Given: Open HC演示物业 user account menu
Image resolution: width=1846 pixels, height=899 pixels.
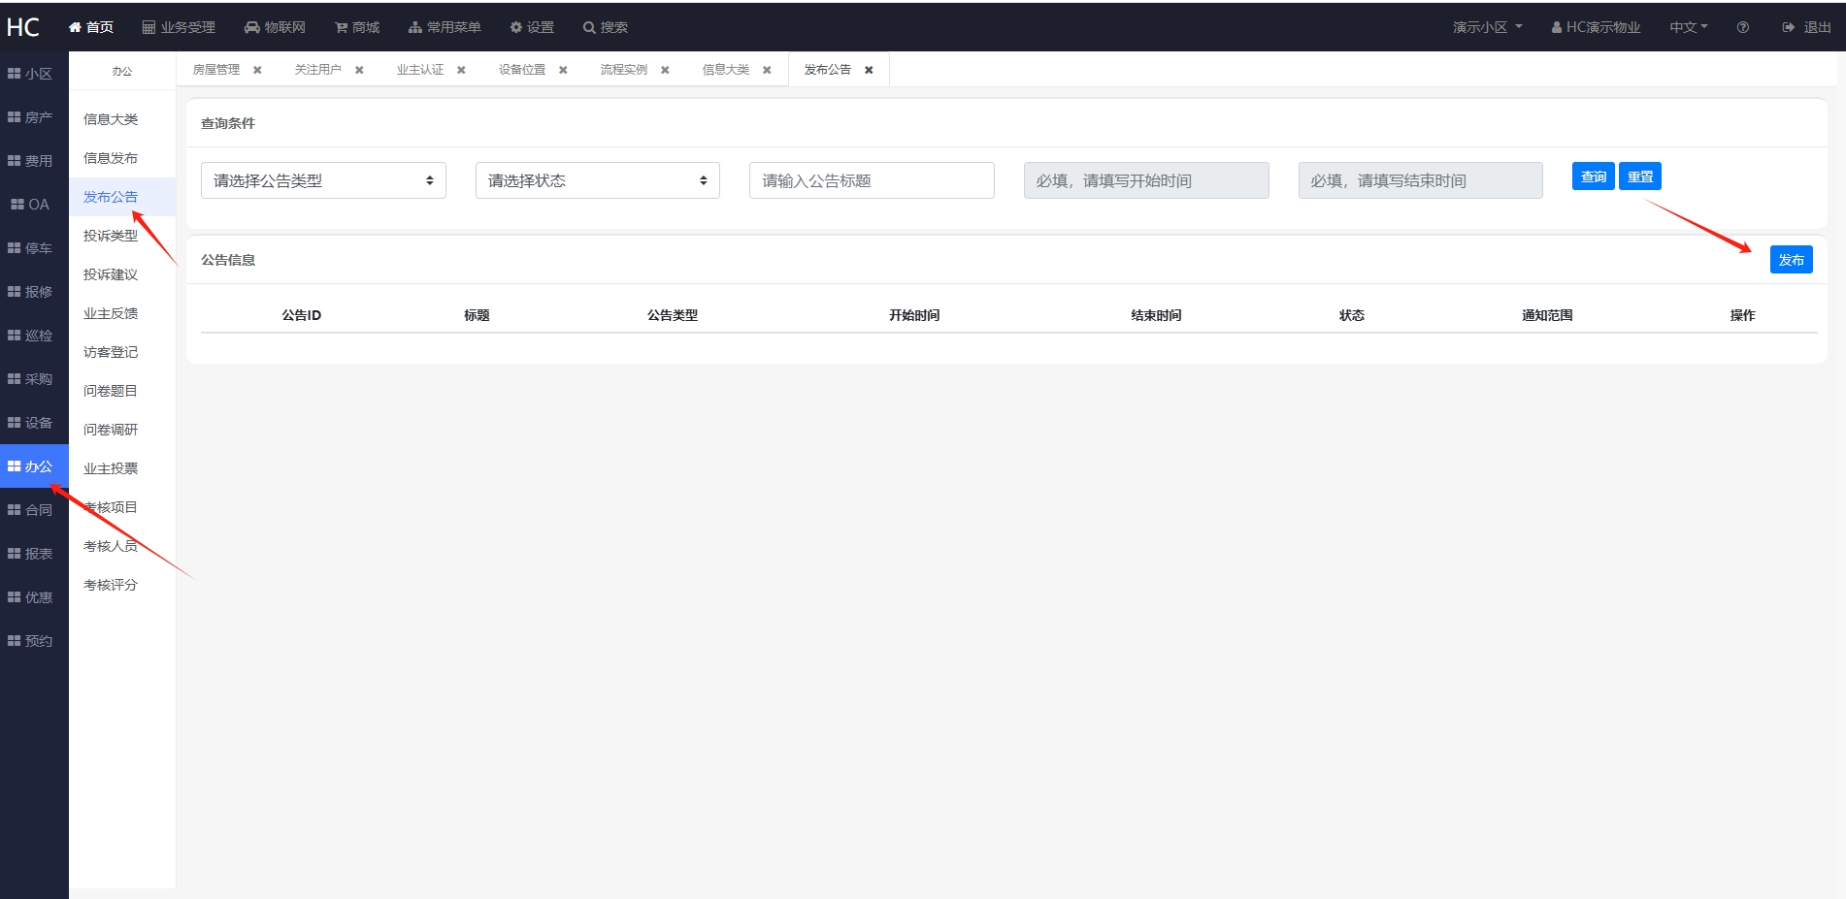Looking at the screenshot, I should click(1596, 27).
